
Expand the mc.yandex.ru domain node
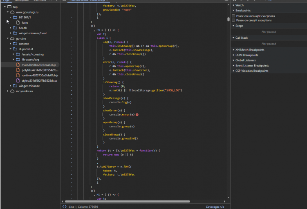[x=7, y=91]
